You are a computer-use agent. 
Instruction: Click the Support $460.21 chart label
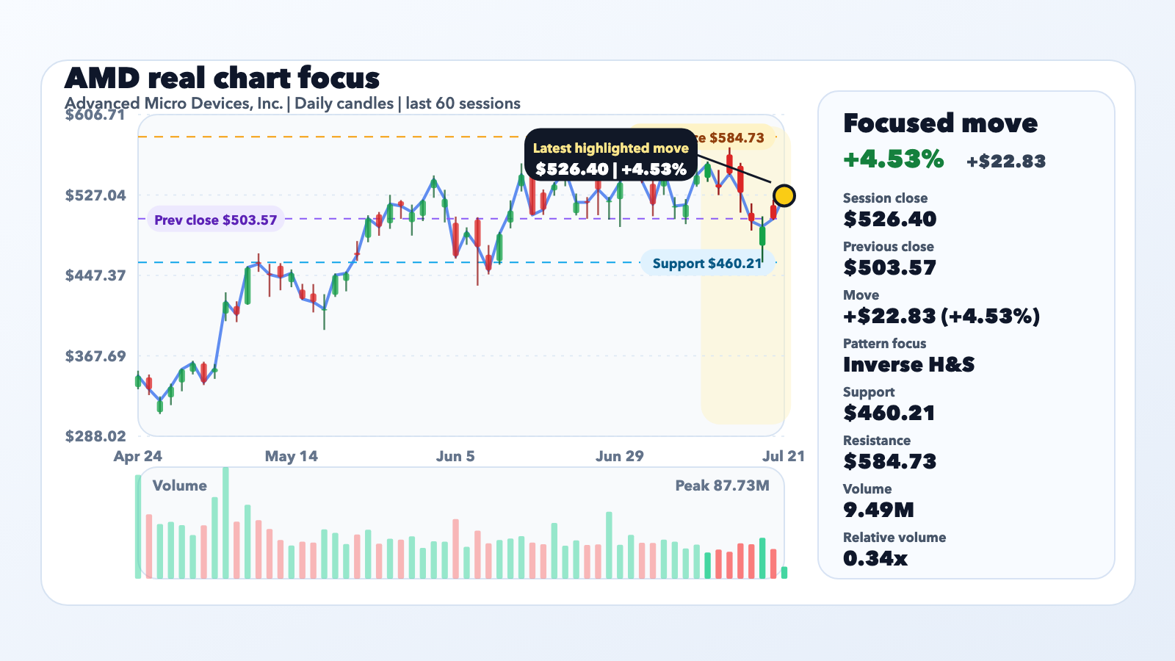(x=708, y=263)
